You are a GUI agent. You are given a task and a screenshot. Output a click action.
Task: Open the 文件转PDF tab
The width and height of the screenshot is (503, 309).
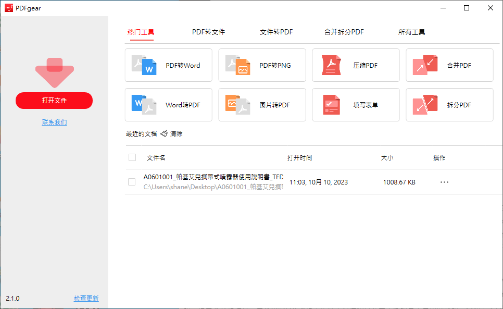(x=276, y=32)
